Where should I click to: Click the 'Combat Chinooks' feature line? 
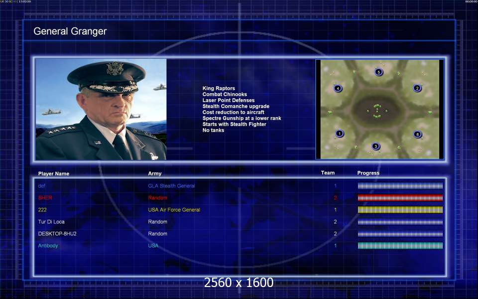point(225,94)
